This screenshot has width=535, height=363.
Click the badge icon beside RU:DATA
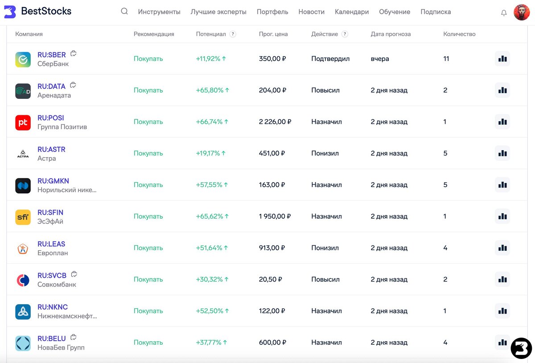[x=73, y=85]
